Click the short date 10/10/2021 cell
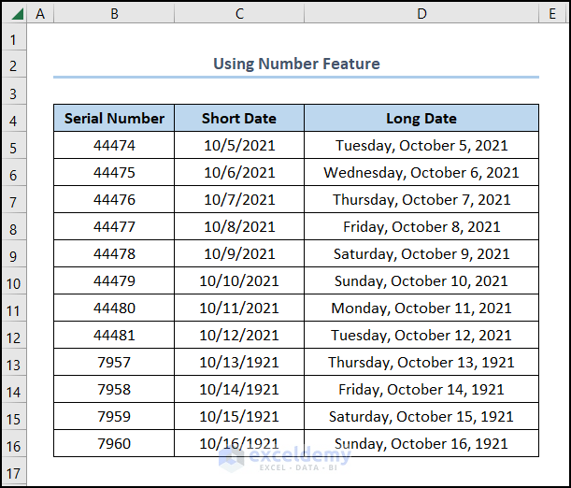This screenshot has height=488, width=571. [x=239, y=280]
